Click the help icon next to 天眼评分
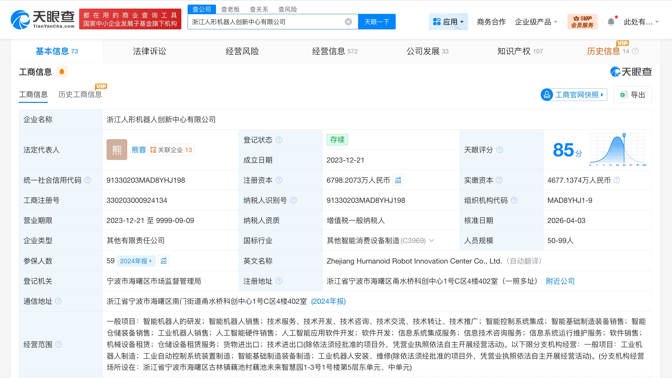This screenshot has width=672, height=378. coord(500,150)
